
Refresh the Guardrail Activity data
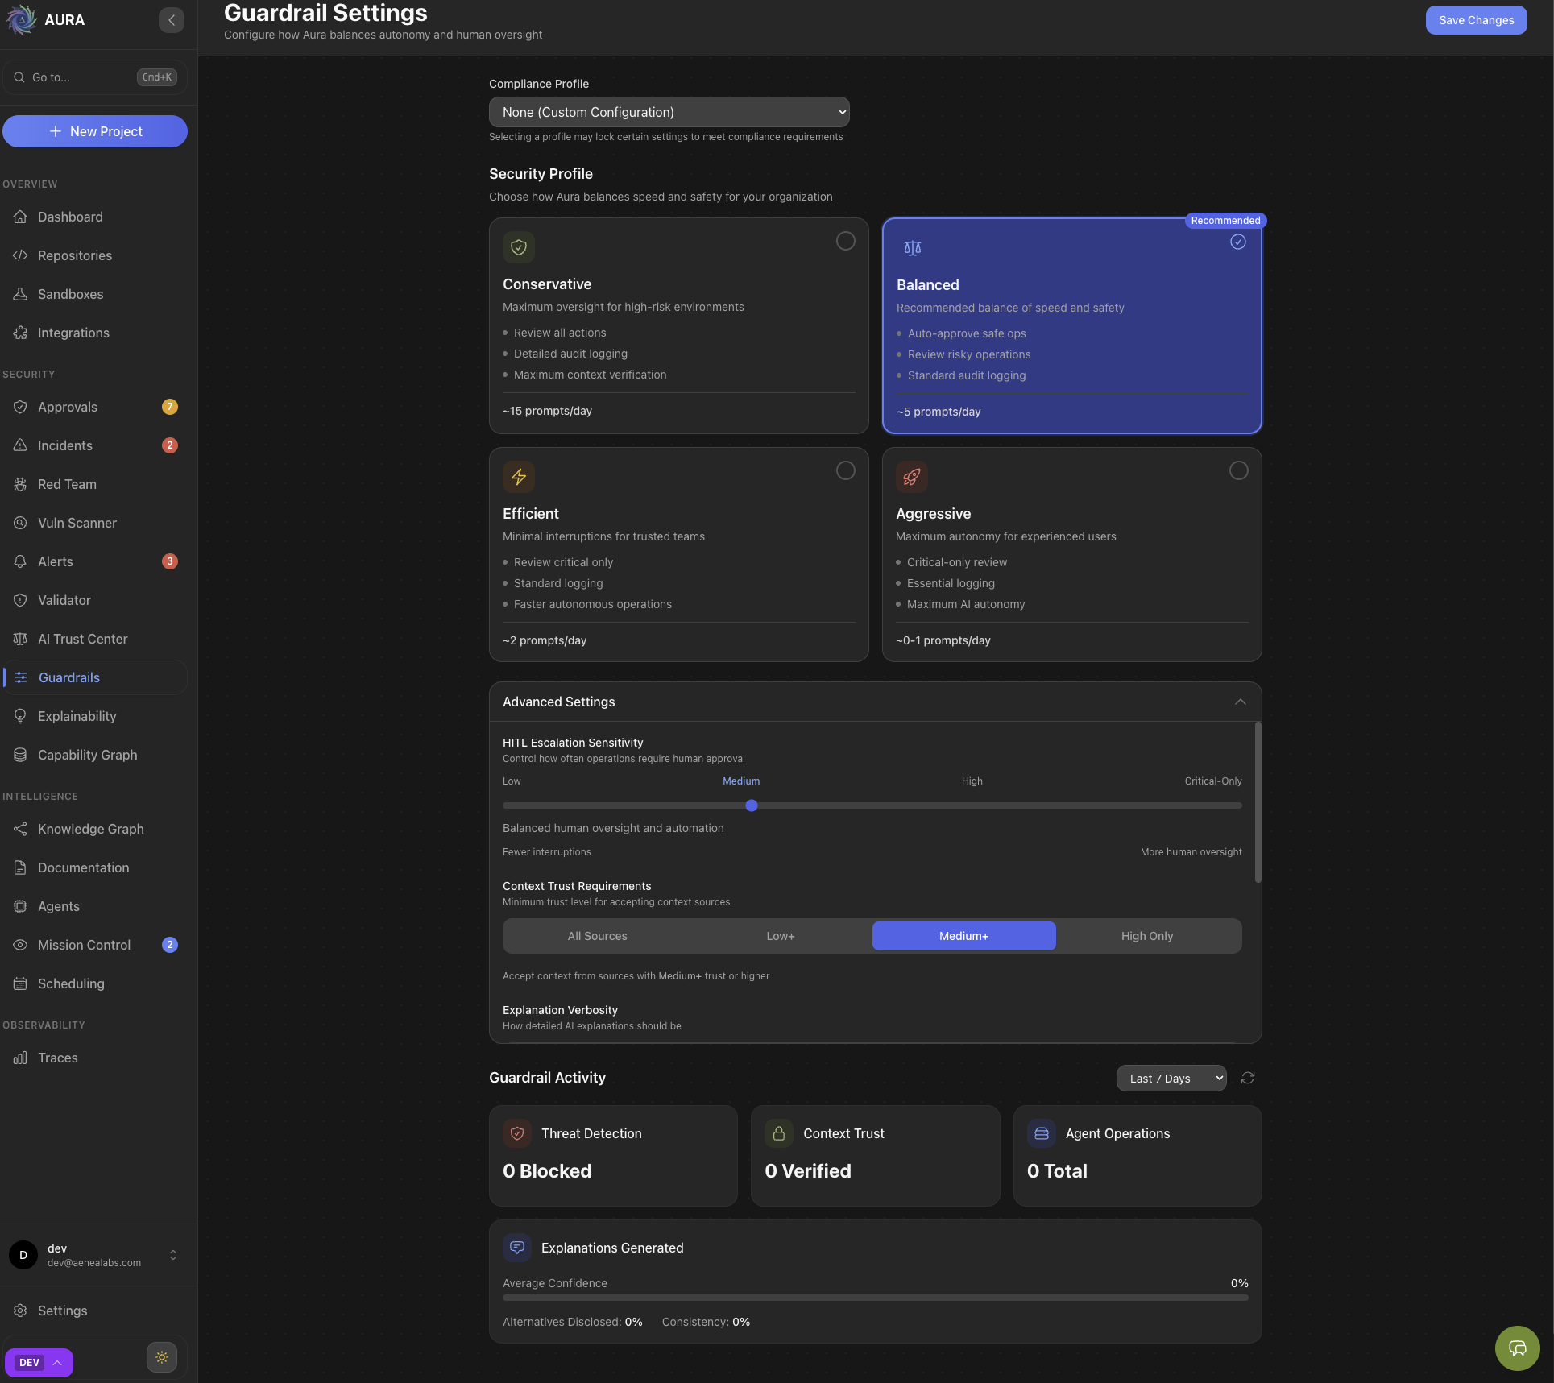click(1248, 1078)
